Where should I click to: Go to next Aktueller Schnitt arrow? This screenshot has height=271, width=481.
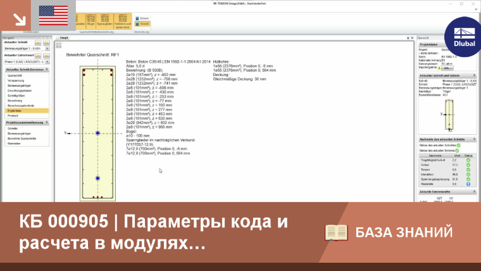click(x=46, y=42)
